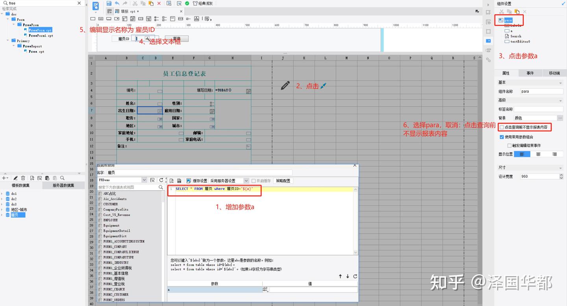Check the EMPLOYEE table checkbox
Viewport: 567px width, 306px height.
pyautogui.click(x=100, y=220)
